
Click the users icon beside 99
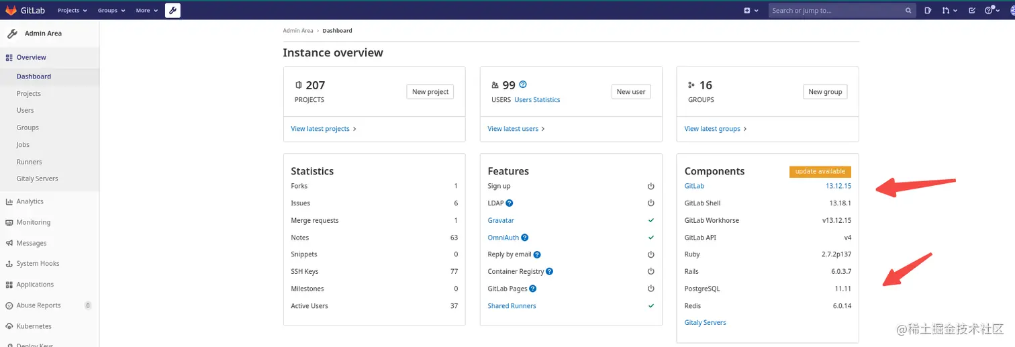(495, 85)
